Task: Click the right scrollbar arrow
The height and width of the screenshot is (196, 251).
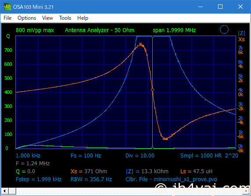Action: tap(246, 191)
